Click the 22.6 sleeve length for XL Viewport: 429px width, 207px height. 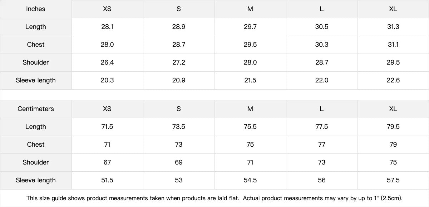393,80
